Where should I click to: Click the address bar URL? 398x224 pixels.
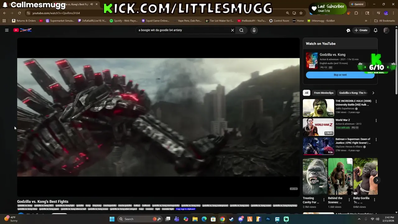(x=56, y=13)
